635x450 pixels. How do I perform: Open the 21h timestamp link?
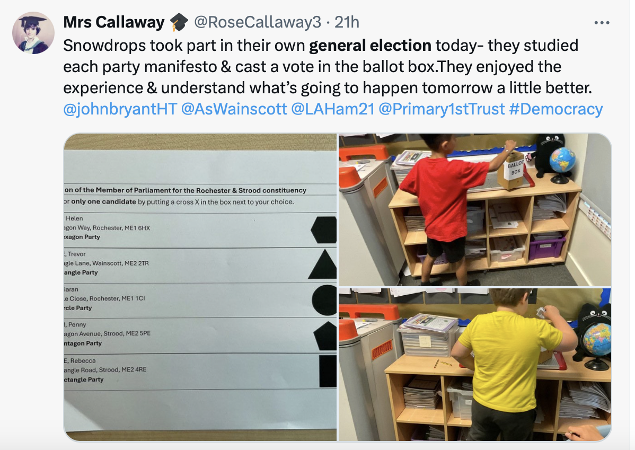[347, 22]
